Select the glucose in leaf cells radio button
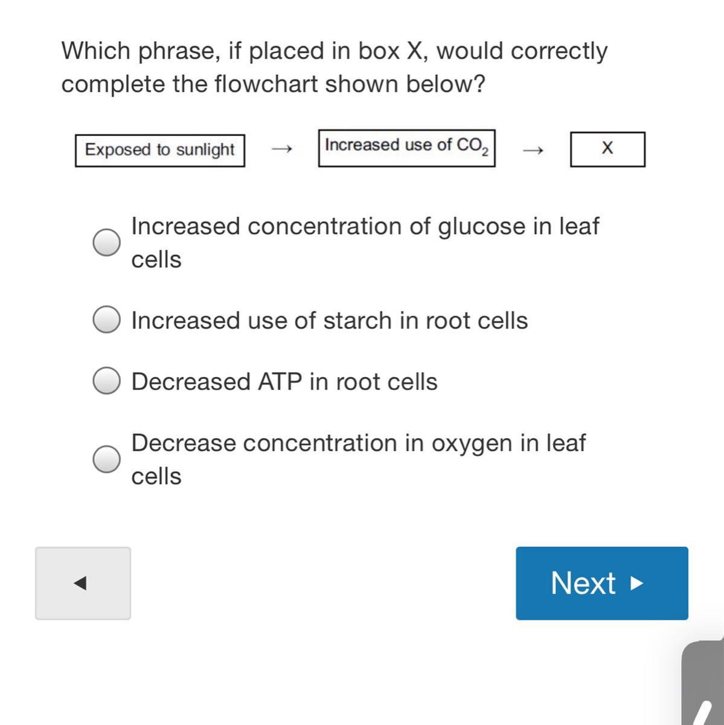 [106, 243]
